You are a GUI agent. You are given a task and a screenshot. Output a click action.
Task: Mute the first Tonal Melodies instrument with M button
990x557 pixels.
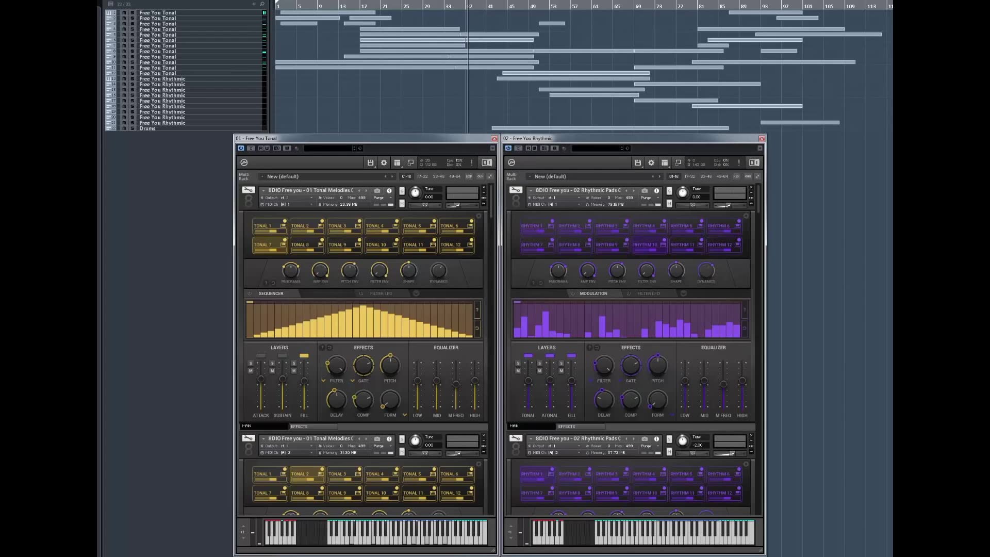(402, 203)
